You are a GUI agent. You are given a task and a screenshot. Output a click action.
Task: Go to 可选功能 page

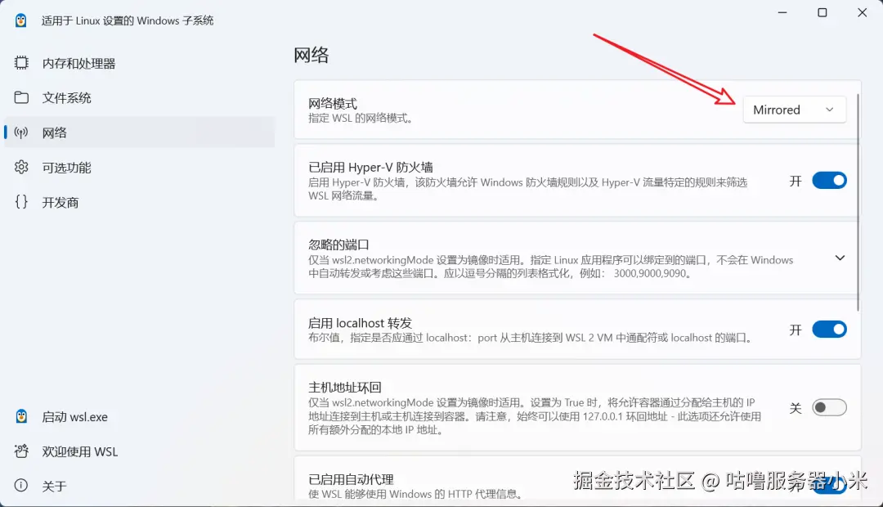pos(139,168)
